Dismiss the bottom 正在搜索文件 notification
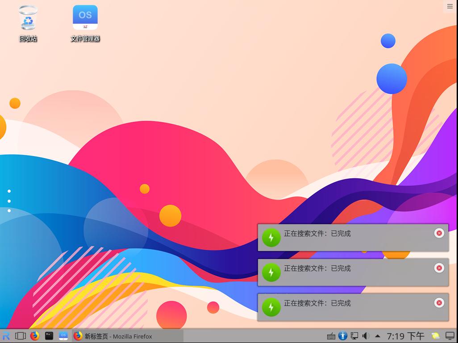 pos(439,302)
